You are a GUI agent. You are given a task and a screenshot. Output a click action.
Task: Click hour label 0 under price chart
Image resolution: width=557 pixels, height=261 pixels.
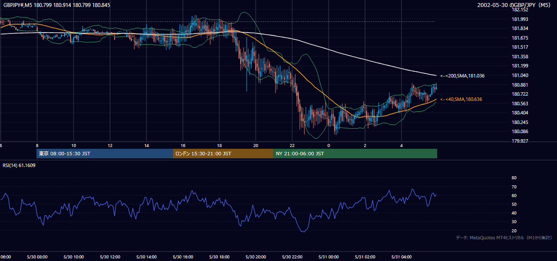pos(329,145)
